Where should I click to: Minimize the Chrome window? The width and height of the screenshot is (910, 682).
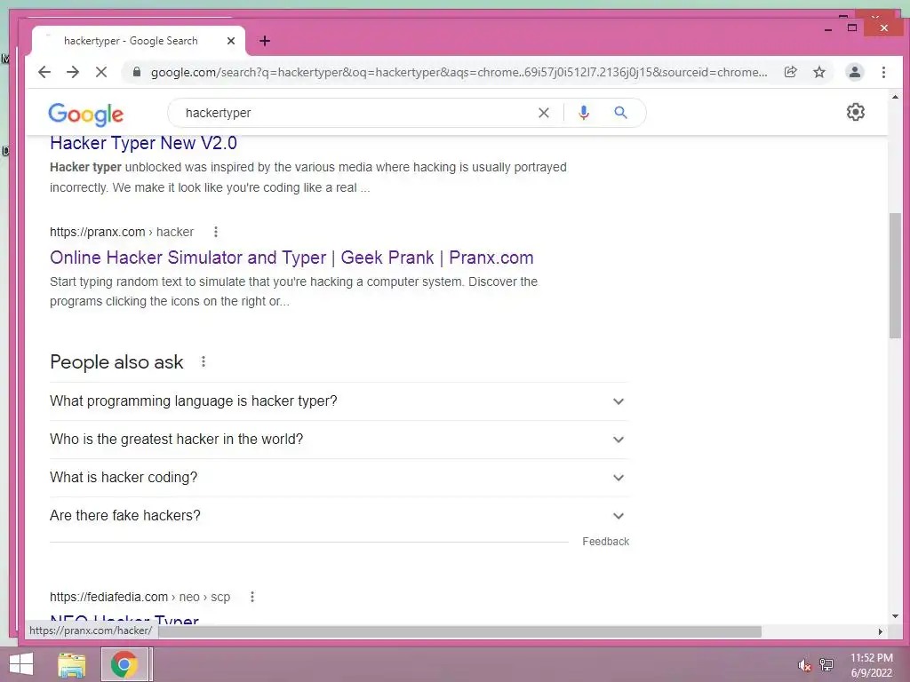click(x=827, y=28)
